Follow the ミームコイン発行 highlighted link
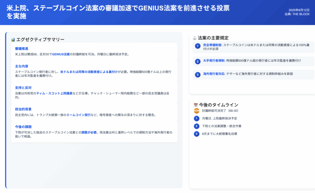This screenshot has width=315, height=193. pyautogui.click(x=78, y=115)
